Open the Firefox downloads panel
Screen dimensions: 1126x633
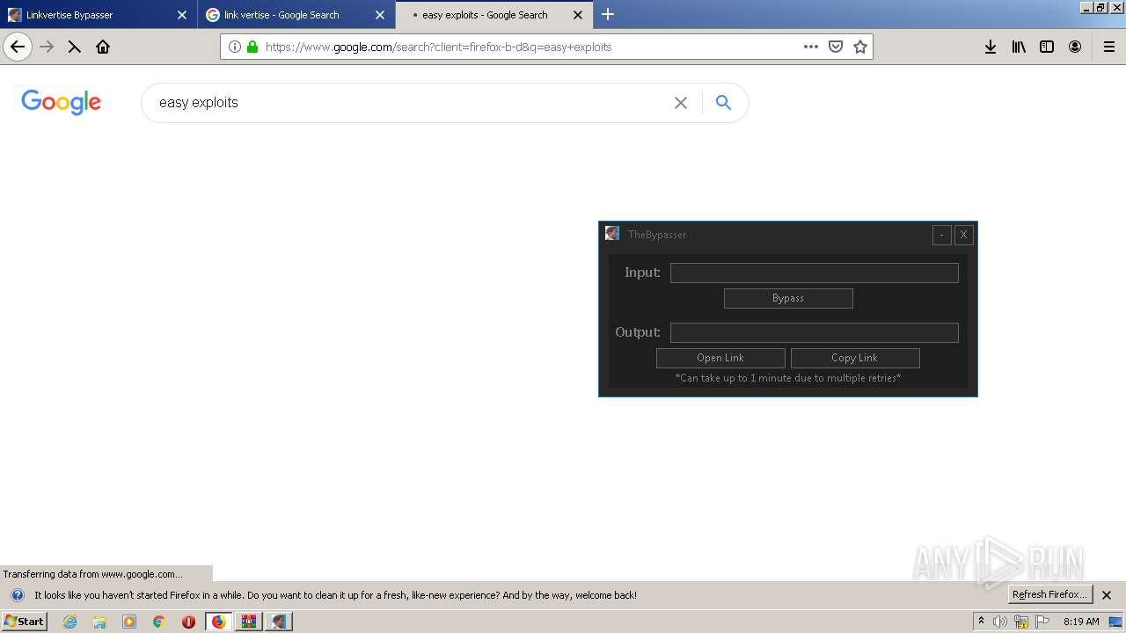(991, 47)
